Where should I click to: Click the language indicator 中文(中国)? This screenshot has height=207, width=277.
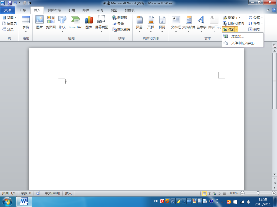52,193
